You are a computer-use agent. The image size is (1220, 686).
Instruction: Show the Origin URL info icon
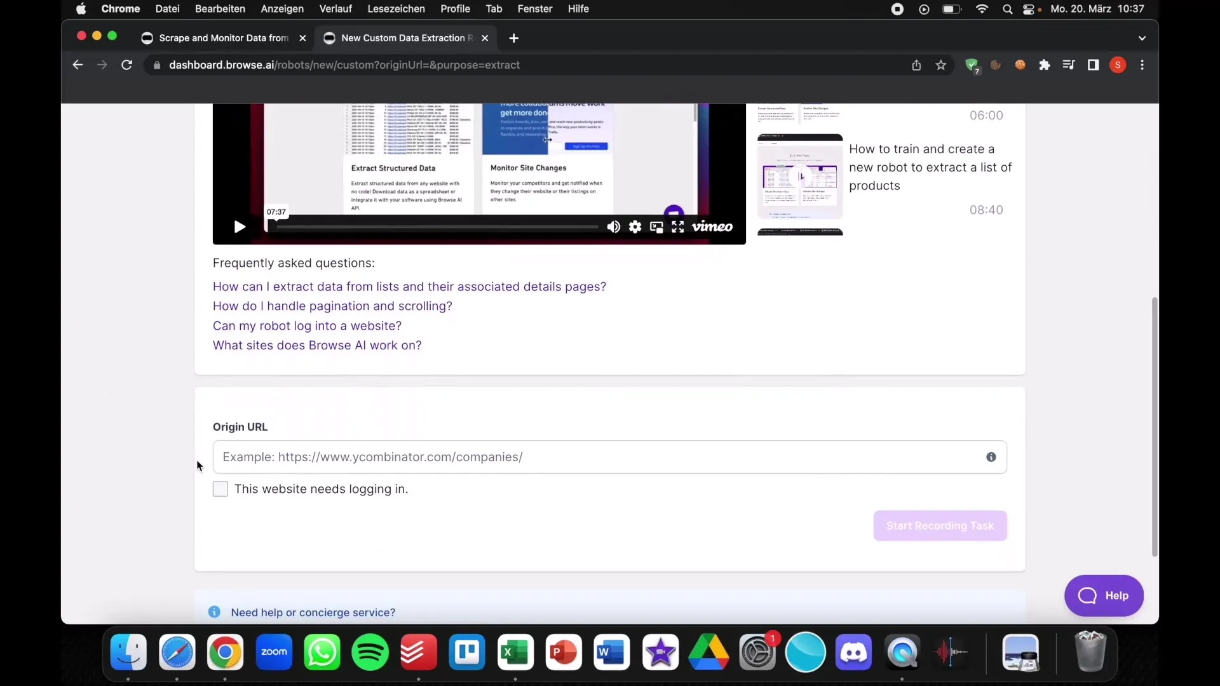[x=991, y=457]
